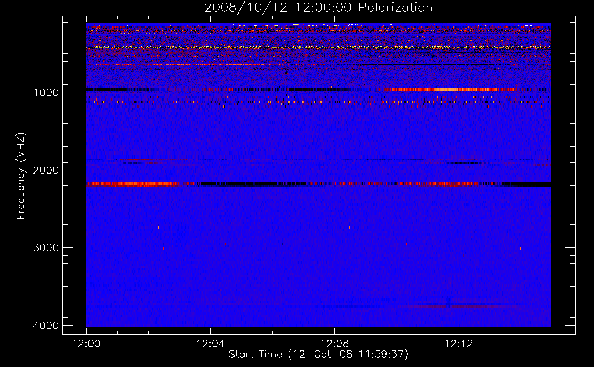Select the 'Frequency (MHZ)' y-axis label
The height and width of the screenshot is (367, 594).
coord(21,176)
